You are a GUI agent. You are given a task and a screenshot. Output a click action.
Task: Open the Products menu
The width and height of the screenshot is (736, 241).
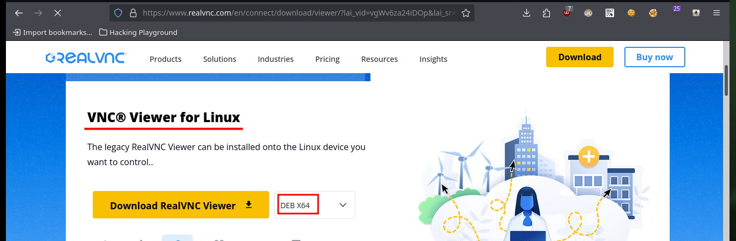(166, 59)
